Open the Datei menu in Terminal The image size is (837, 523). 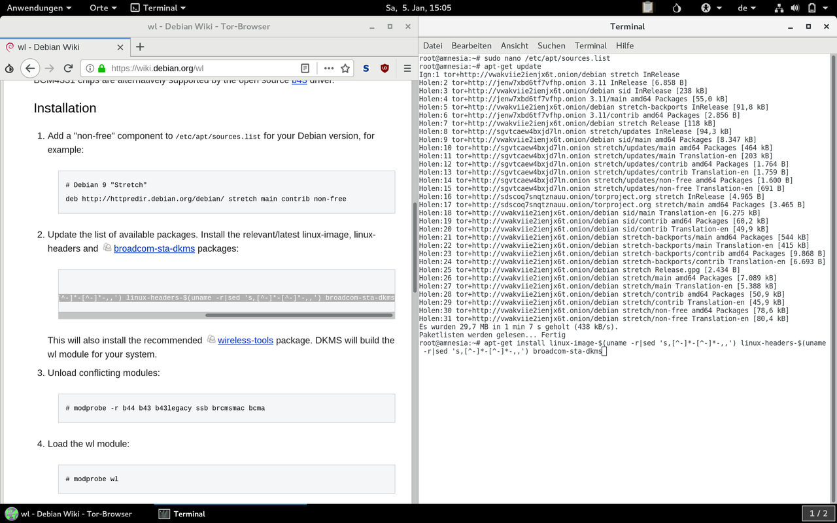click(433, 46)
